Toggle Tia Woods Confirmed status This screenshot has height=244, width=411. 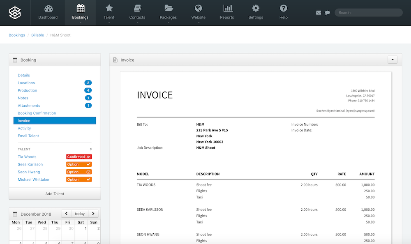pos(79,157)
